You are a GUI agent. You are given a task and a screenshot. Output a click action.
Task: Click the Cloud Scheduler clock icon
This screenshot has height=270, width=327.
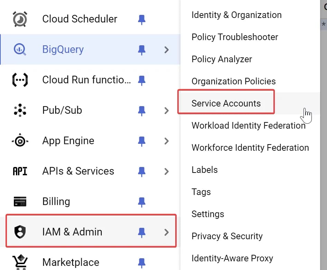point(20,19)
